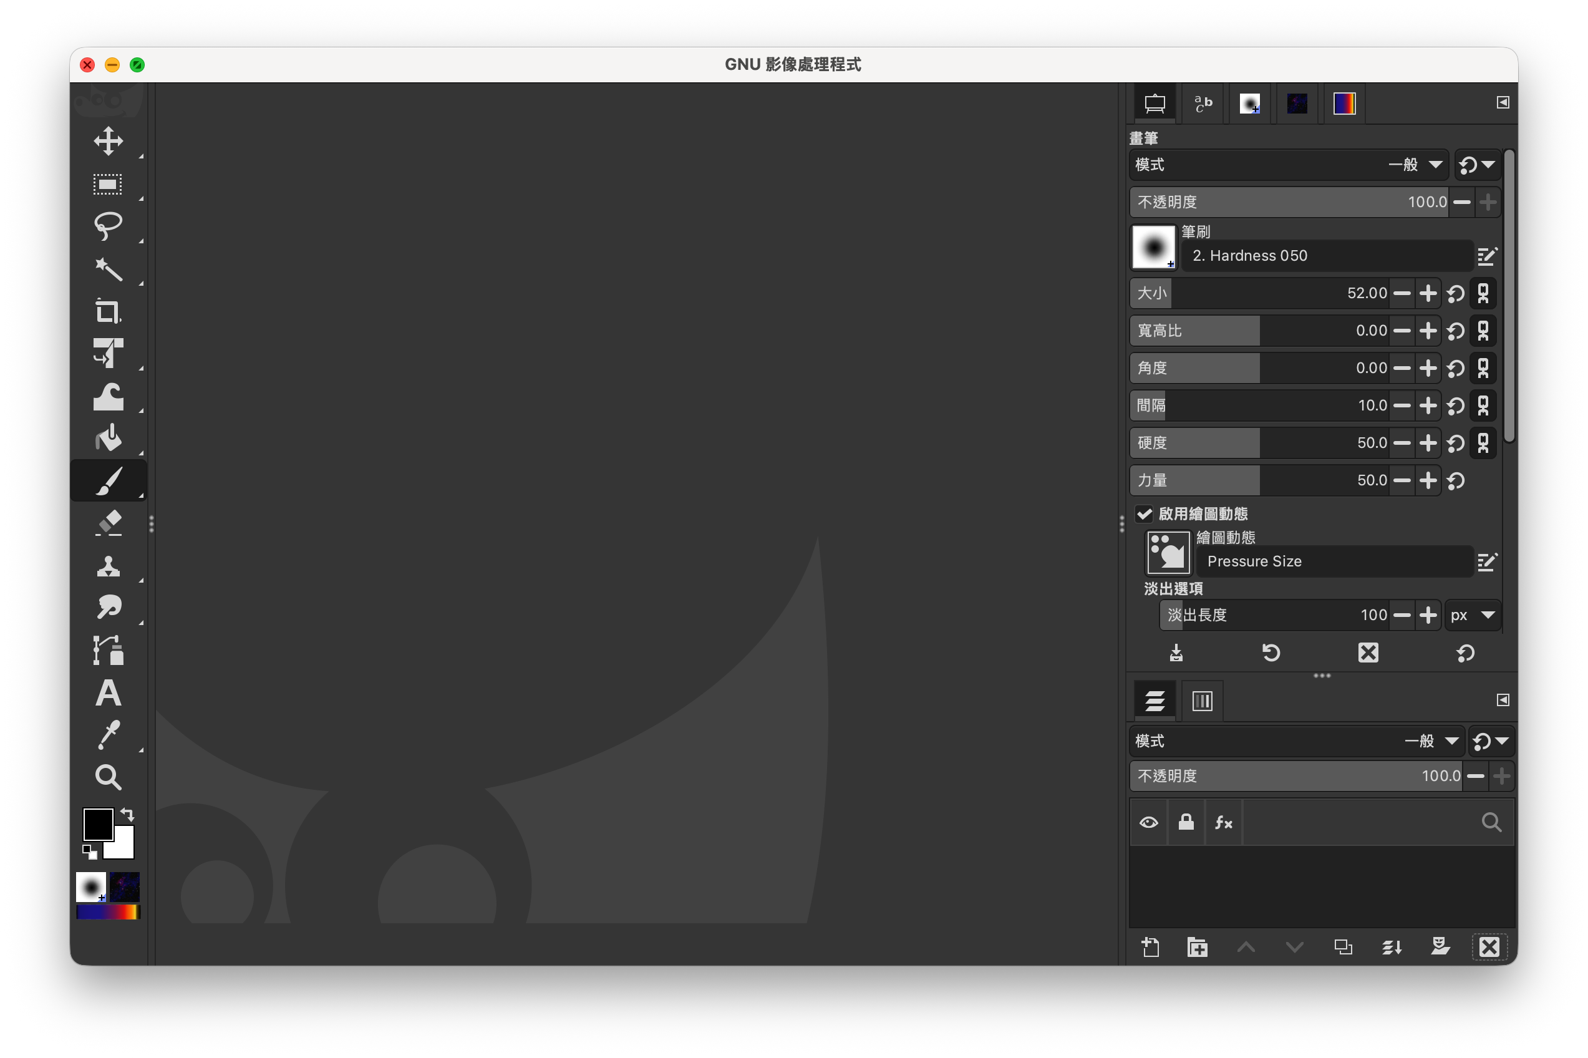Select the Unified Transform tool
This screenshot has width=1588, height=1058.
coord(108,353)
